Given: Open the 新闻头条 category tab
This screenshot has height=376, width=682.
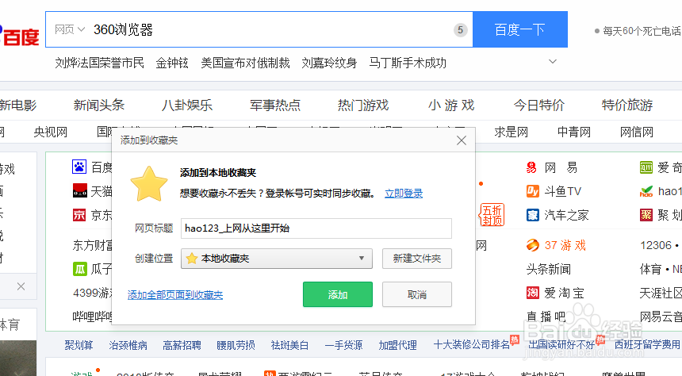Looking at the screenshot, I should [x=99, y=105].
